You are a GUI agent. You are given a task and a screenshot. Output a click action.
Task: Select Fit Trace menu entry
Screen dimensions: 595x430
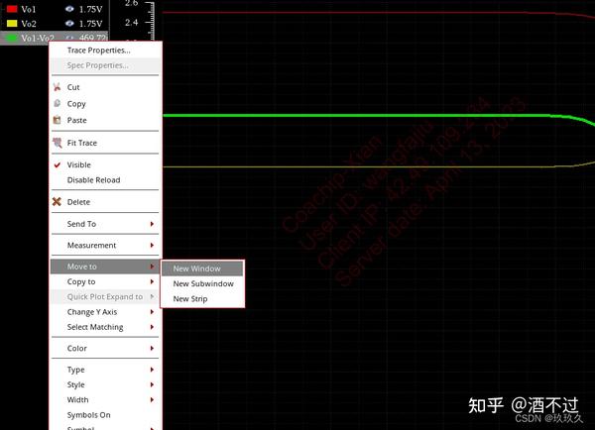point(105,143)
